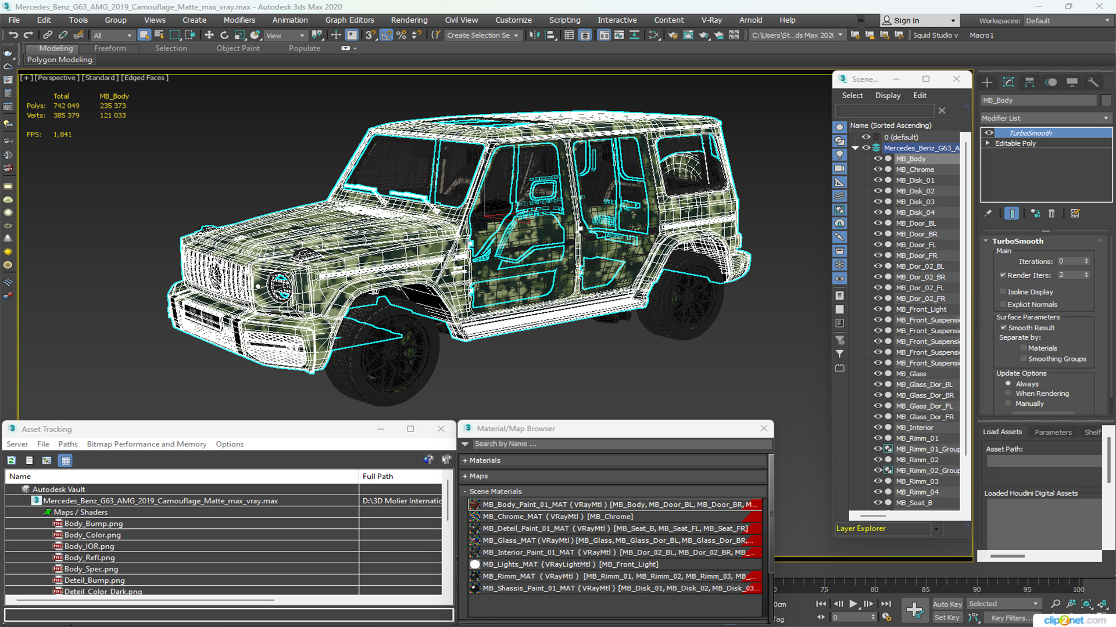Screen dimensions: 1116x627
Task: Click the Redo arrow icon
Action: (x=28, y=35)
